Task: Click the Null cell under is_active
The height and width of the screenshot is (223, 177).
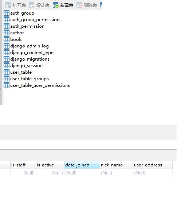Action: point(50,173)
